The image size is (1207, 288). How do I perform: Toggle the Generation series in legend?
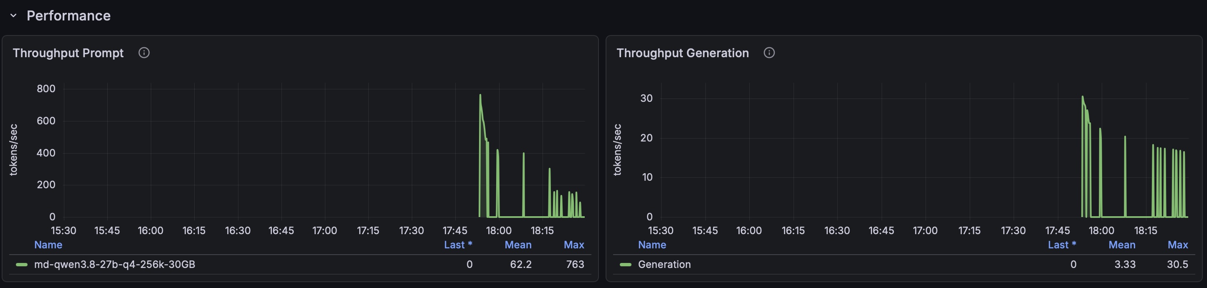pos(664,265)
